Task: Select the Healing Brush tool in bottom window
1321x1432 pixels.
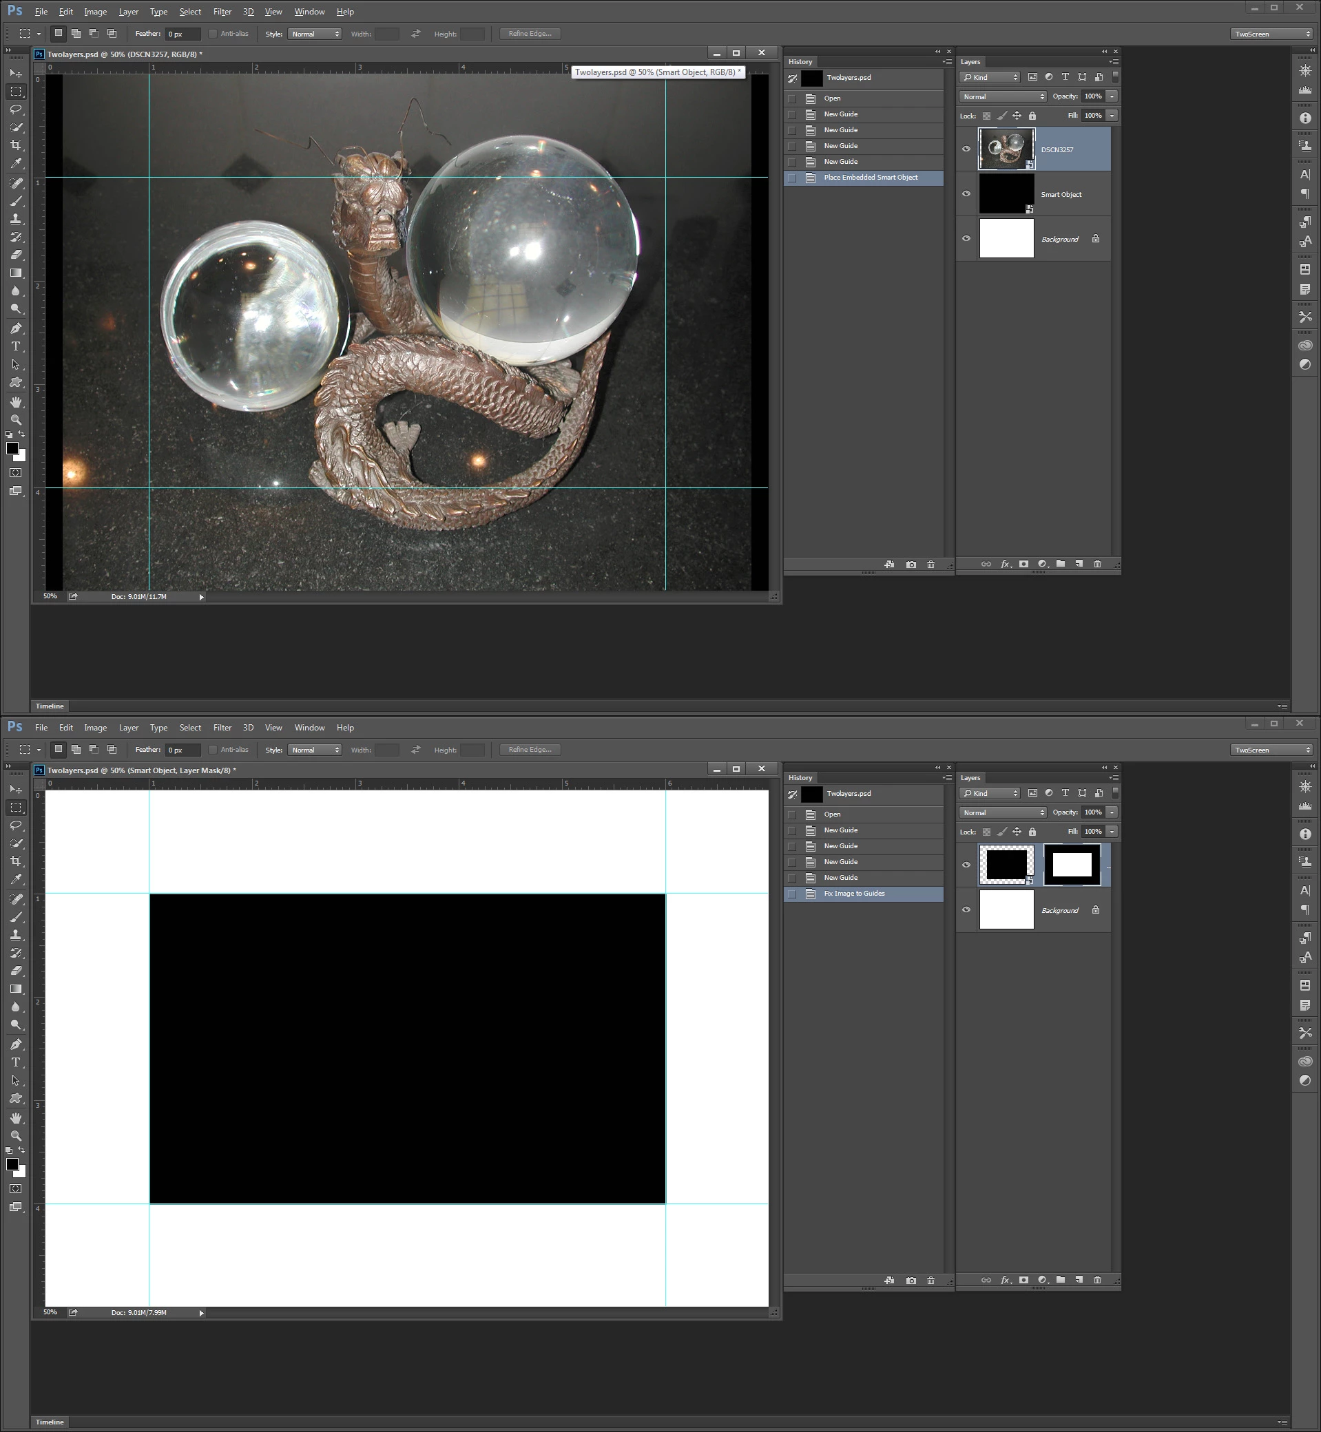Action: [x=16, y=898]
